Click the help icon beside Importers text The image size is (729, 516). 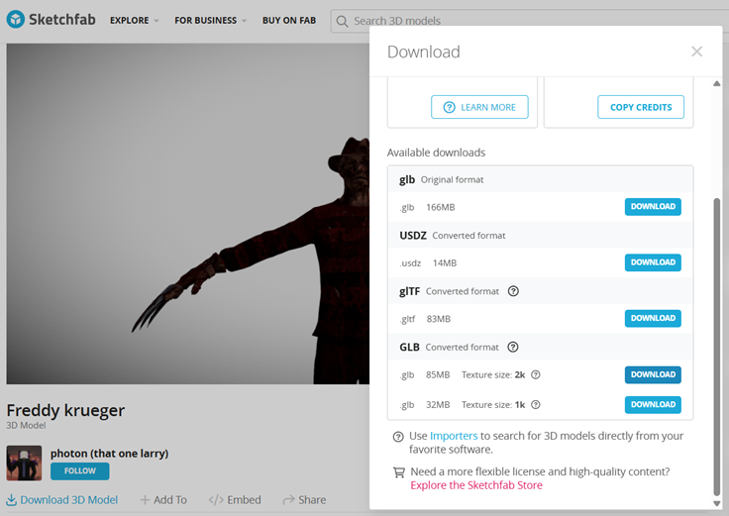398,437
